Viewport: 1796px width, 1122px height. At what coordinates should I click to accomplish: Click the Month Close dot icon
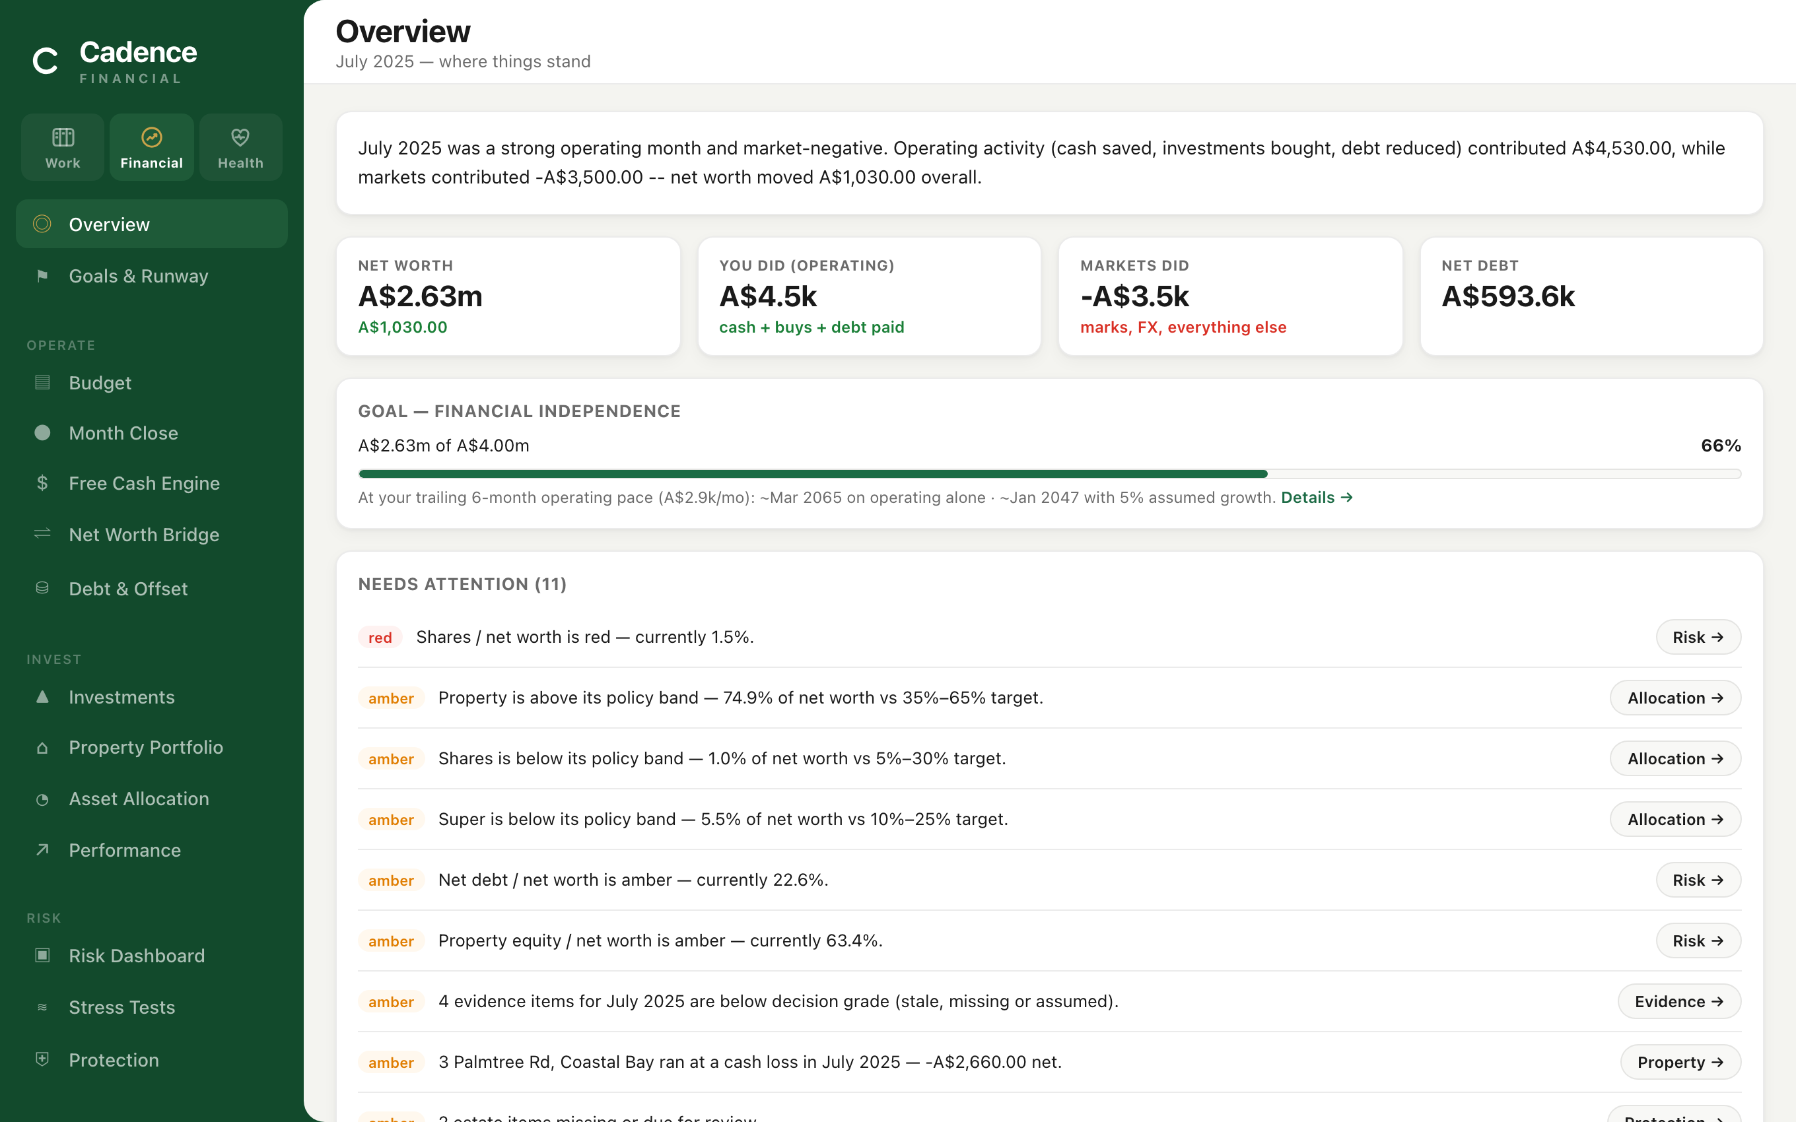click(x=42, y=432)
